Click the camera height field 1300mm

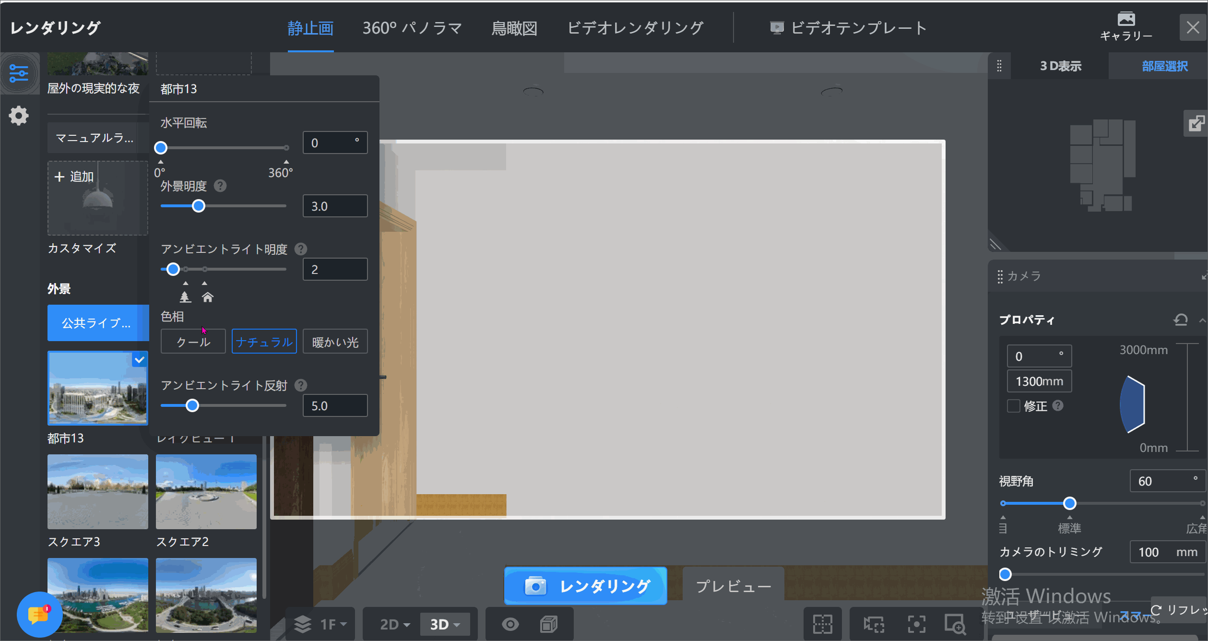click(1039, 381)
